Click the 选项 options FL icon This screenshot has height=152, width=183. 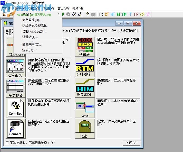click(x=85, y=108)
